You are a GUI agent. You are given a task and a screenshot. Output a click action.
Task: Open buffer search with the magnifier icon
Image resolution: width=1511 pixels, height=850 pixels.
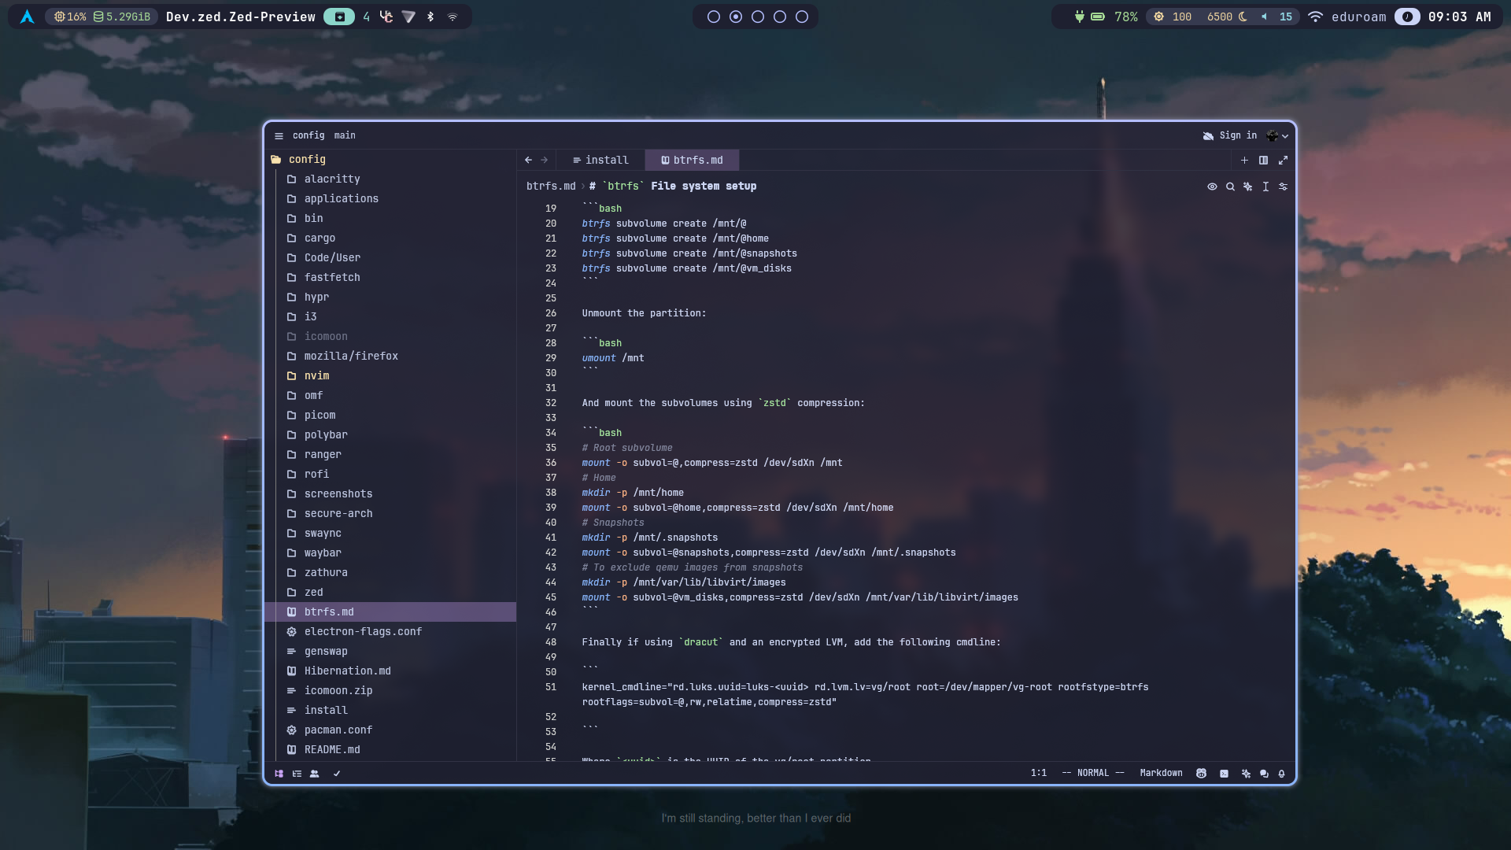coord(1230,187)
